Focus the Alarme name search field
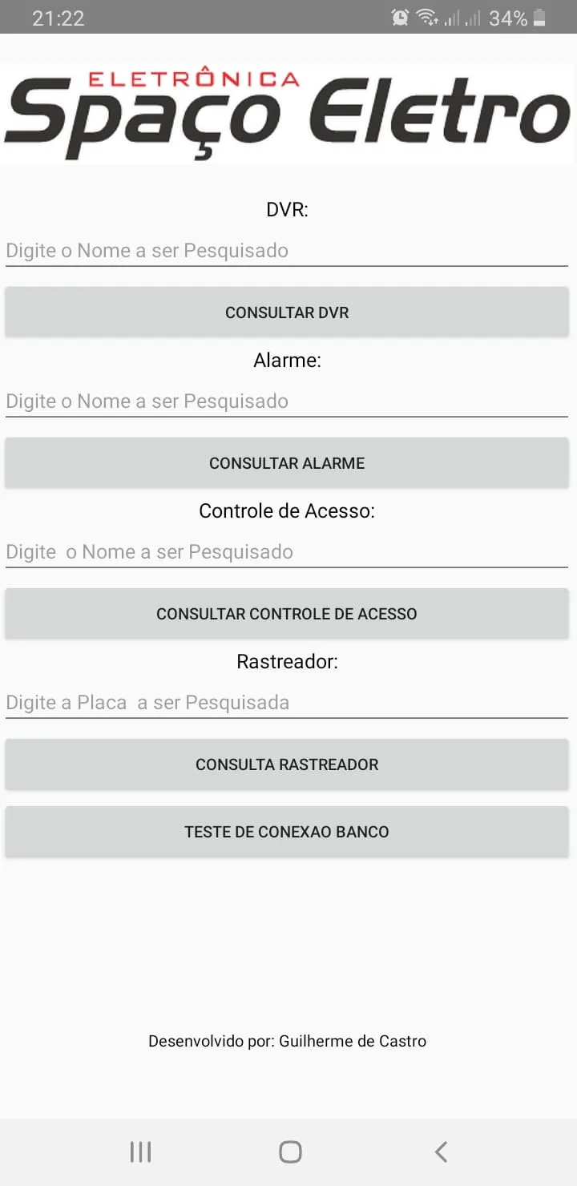The height and width of the screenshot is (1186, 577). pyautogui.click(x=286, y=401)
